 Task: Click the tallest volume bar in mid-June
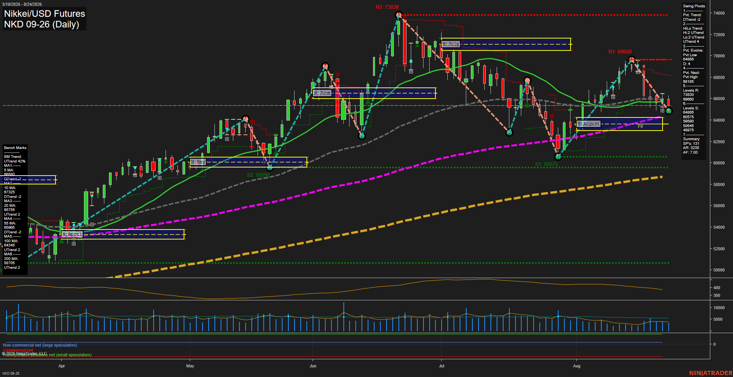pos(344,317)
